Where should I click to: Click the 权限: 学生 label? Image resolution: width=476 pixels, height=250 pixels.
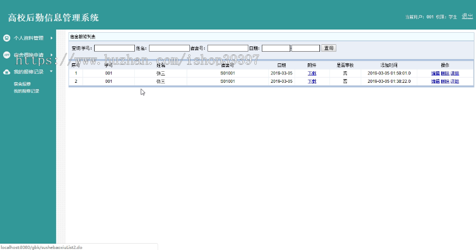[x=446, y=17]
